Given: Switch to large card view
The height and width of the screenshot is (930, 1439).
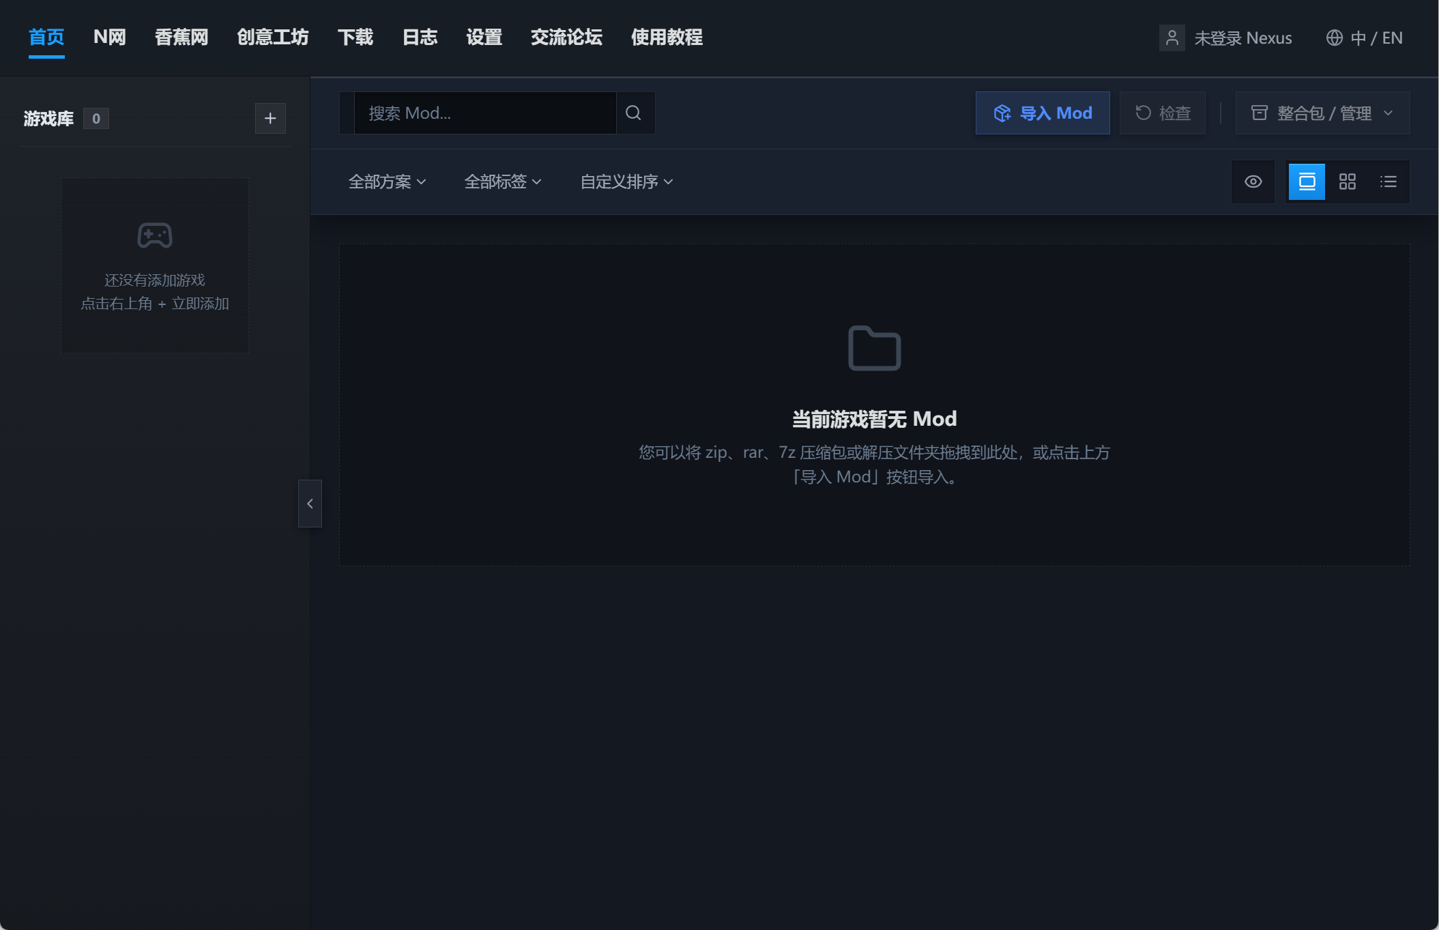Looking at the screenshot, I should pos(1307,181).
